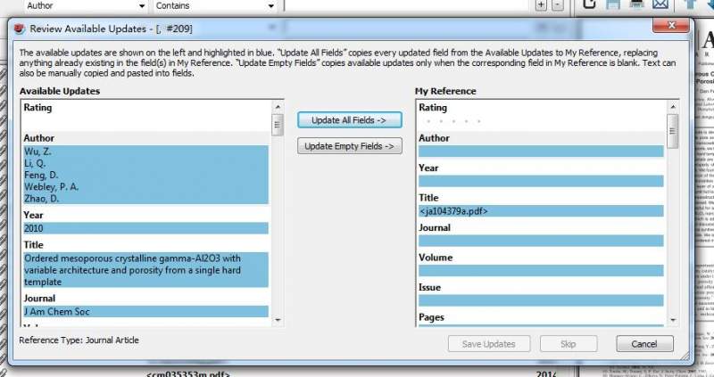The image size is (714, 377).
Task: Click the Skip button
Action: click(569, 344)
